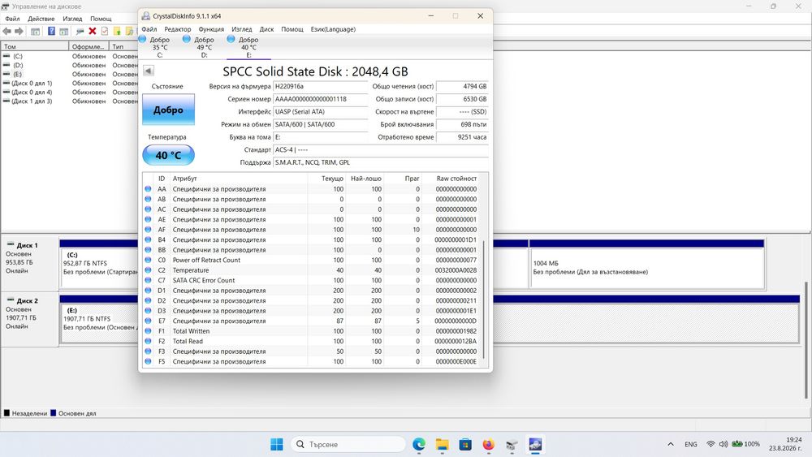Open File Explorer from the taskbar
Image resolution: width=812 pixels, height=457 pixels.
coord(442,444)
